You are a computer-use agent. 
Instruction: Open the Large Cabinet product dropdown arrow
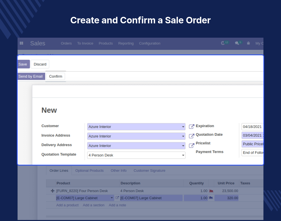click(x=112, y=198)
